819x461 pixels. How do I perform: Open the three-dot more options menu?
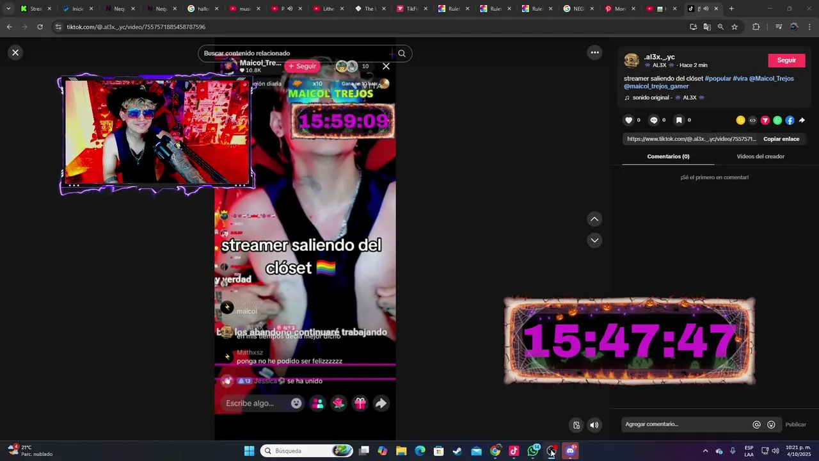[x=594, y=53]
